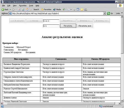Click the Local intranet zone indicator
124x108 pixels.
[106, 106]
